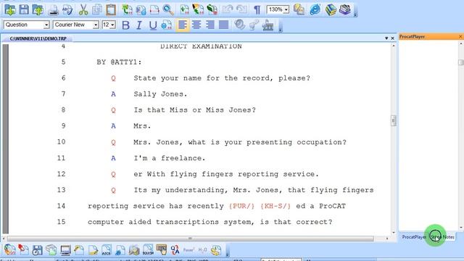Screen dimensions: 464x261
Task: Close the ProcatPlayer panel
Action: pos(460,37)
